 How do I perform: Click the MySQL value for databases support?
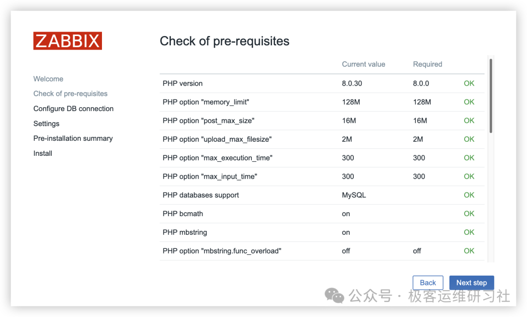[x=354, y=195]
